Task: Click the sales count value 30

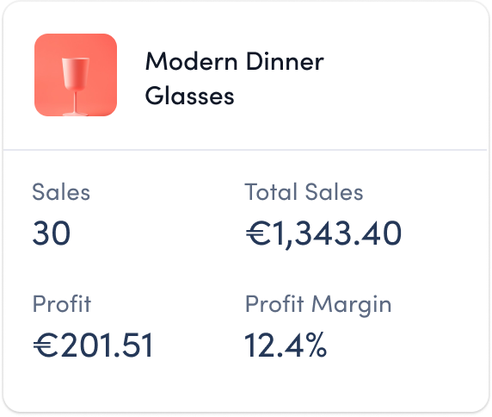Action: pos(52,233)
